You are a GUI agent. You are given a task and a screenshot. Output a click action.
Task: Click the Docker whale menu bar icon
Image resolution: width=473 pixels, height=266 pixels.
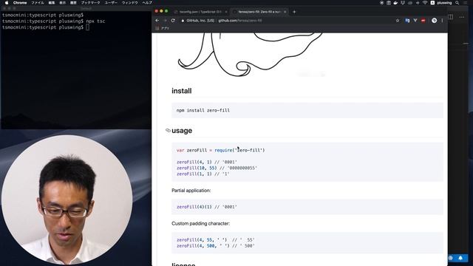(395, 3)
